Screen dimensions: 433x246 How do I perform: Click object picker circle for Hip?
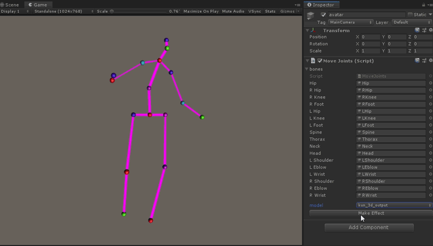click(x=430, y=83)
